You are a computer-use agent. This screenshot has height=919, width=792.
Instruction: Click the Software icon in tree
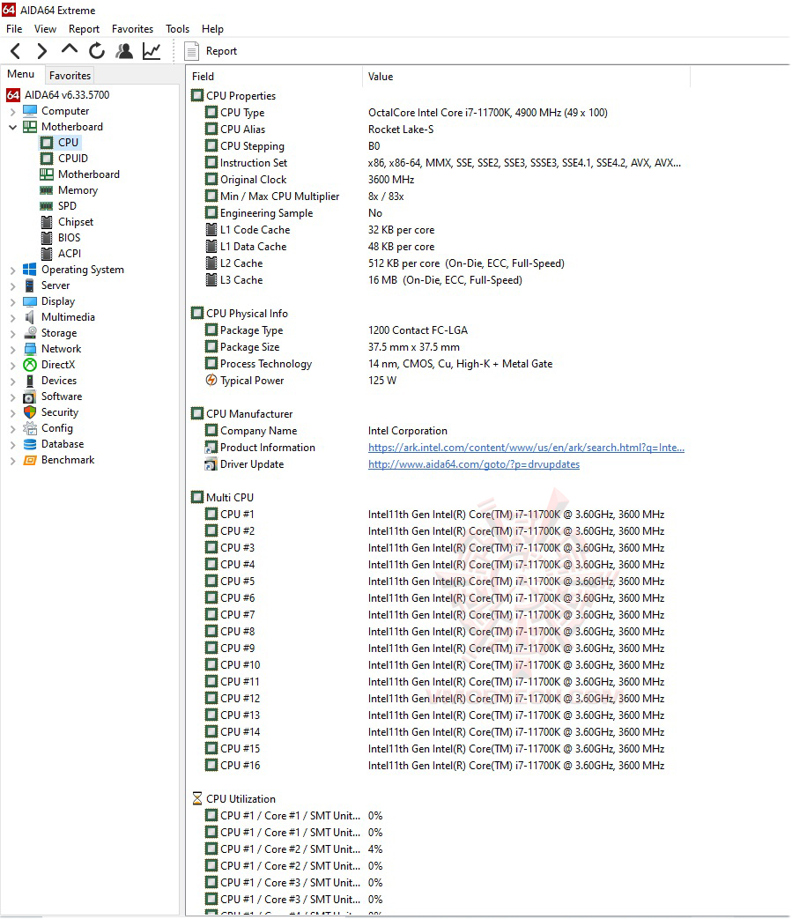coord(30,397)
